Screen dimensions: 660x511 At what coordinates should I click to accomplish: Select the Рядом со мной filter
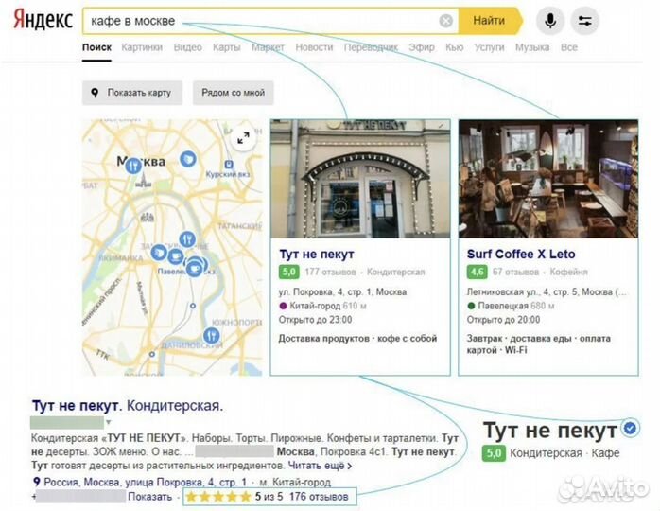coord(233,93)
